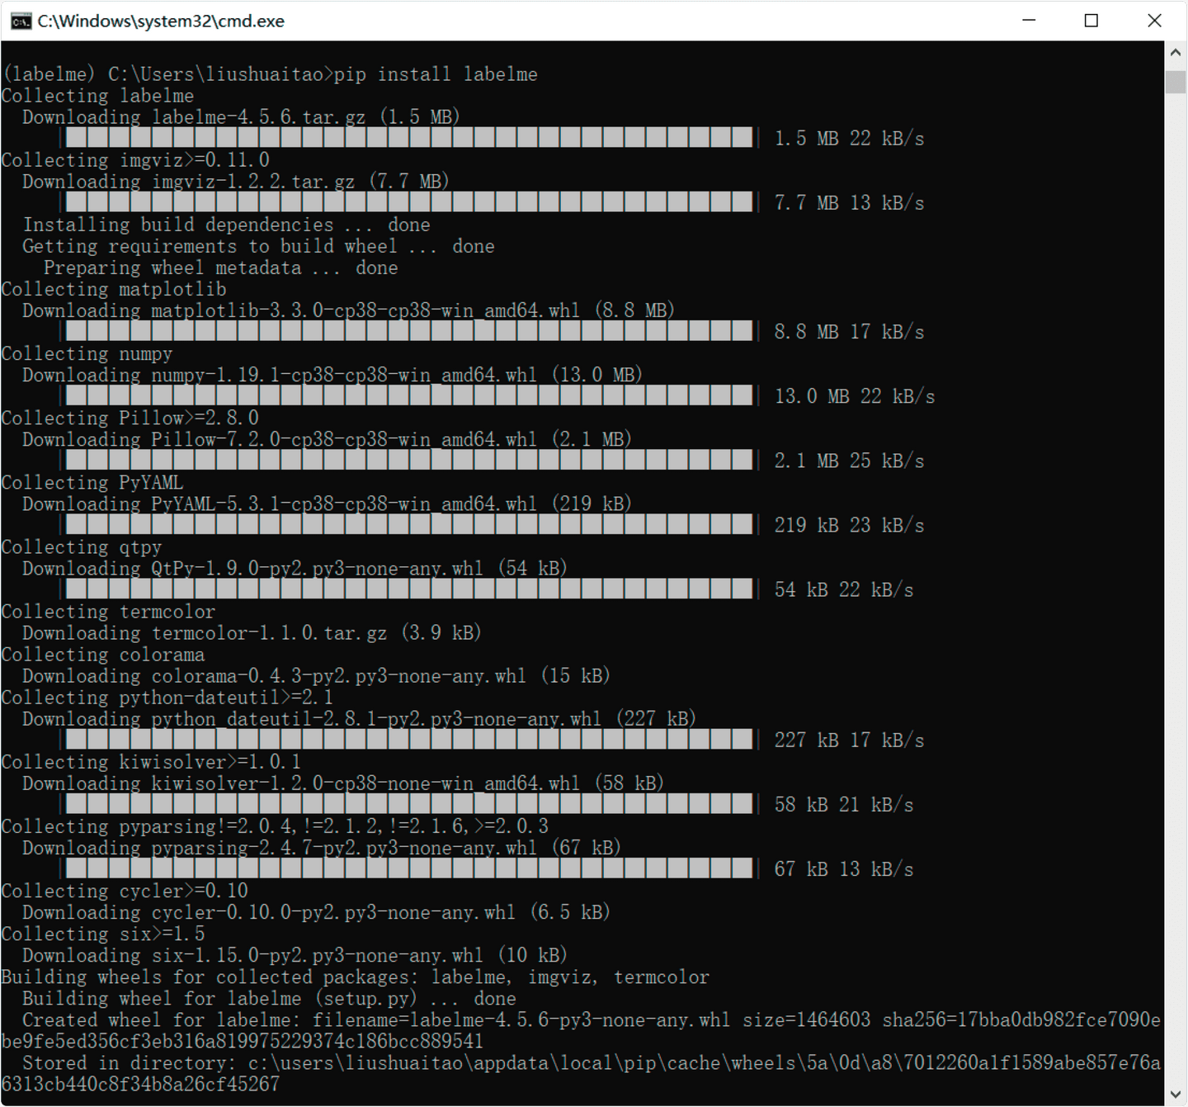This screenshot has height=1107, width=1188.
Task: Click the scrollbar up arrow
Action: 1175,52
